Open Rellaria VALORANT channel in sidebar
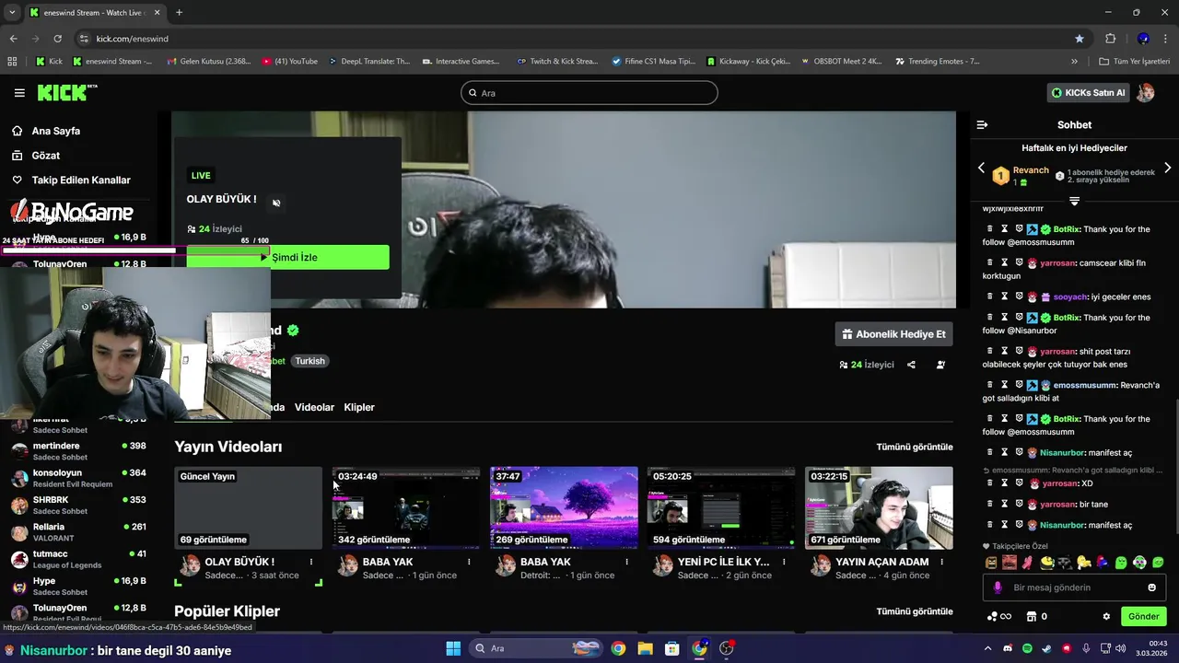 click(78, 532)
